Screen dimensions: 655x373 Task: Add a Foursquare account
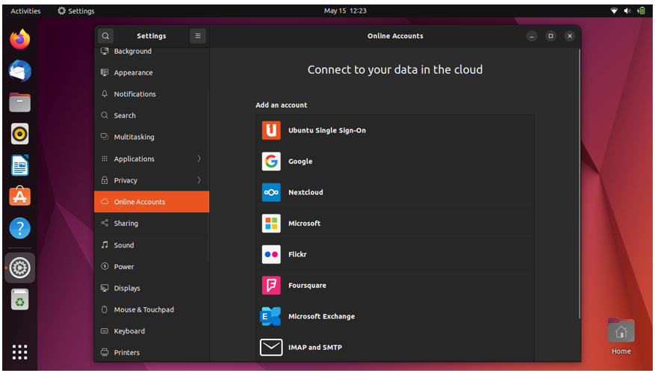[395, 286]
